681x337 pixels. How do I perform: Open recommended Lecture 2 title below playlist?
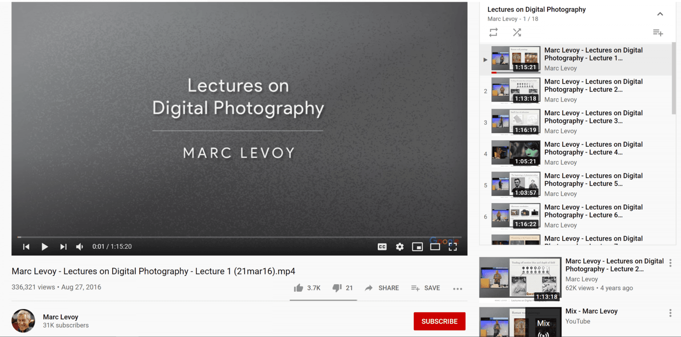point(614,265)
